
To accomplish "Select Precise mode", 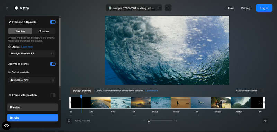I will 20,31.
